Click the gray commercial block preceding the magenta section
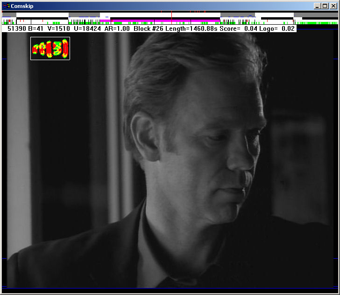 84,15
